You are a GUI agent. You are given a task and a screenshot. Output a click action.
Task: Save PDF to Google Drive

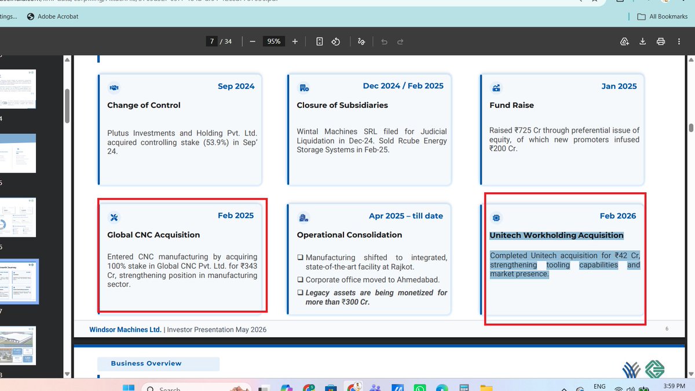pyautogui.click(x=624, y=42)
